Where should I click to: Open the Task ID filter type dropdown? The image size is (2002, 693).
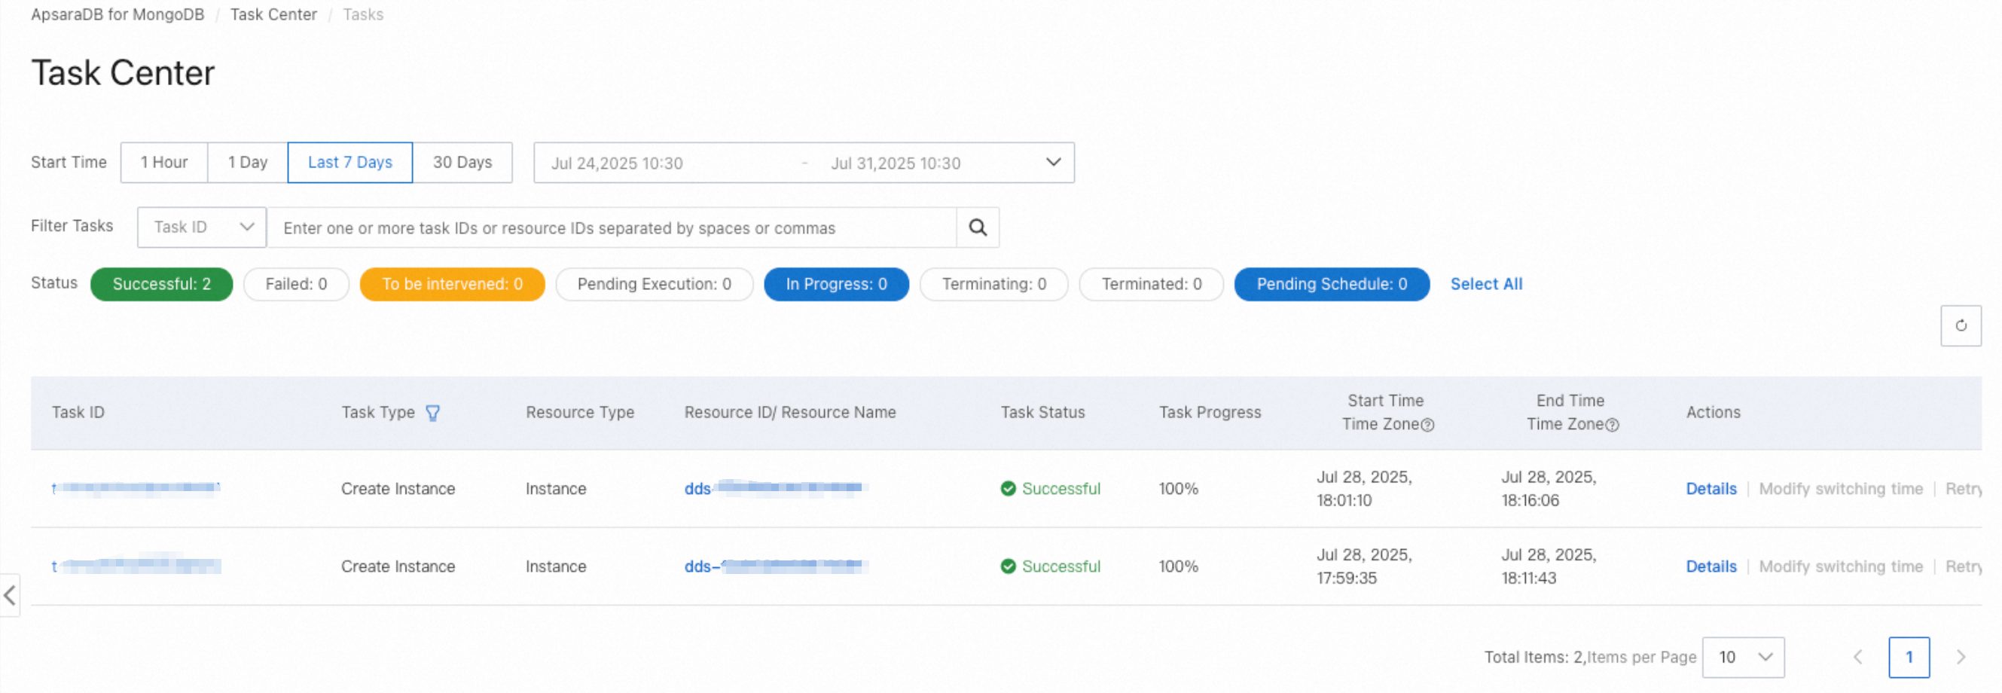(x=202, y=227)
